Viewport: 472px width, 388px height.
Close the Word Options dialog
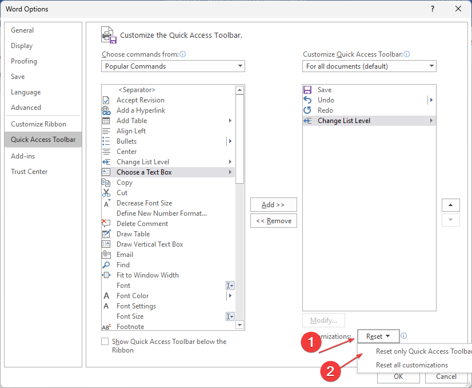(x=458, y=9)
